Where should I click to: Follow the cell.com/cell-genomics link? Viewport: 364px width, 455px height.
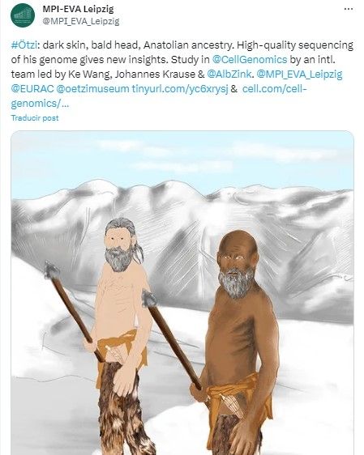[x=274, y=89]
